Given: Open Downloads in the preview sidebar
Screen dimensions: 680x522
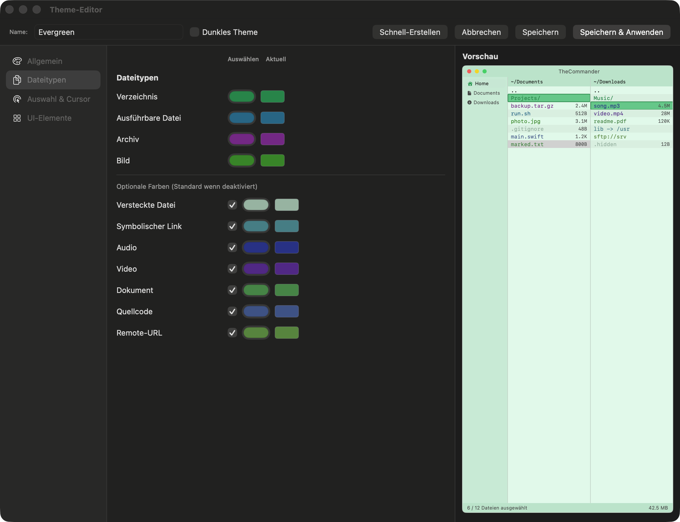Looking at the screenshot, I should (x=486, y=102).
